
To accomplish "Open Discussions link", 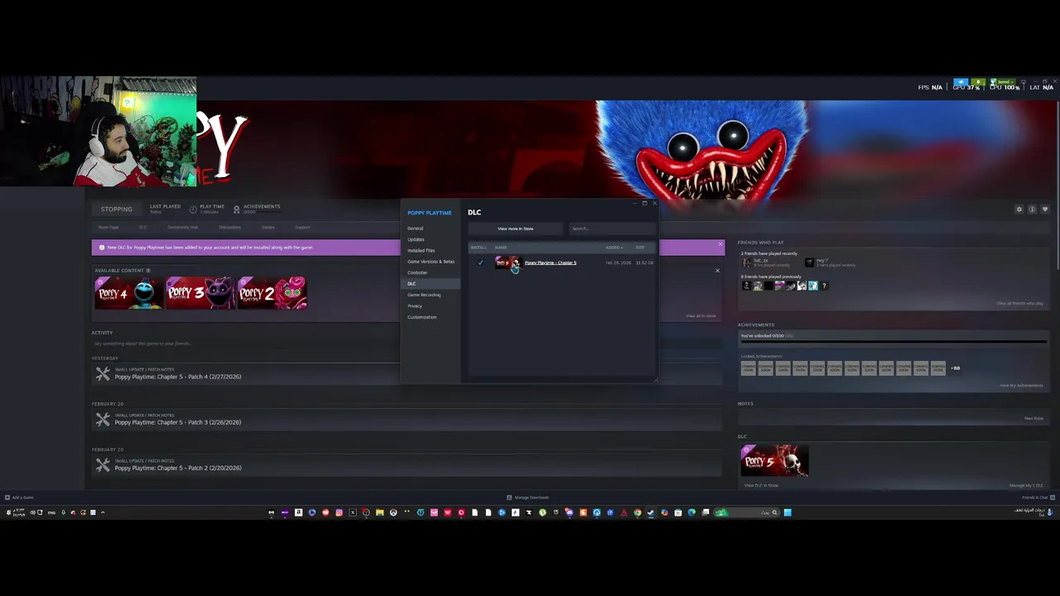I will (x=229, y=228).
